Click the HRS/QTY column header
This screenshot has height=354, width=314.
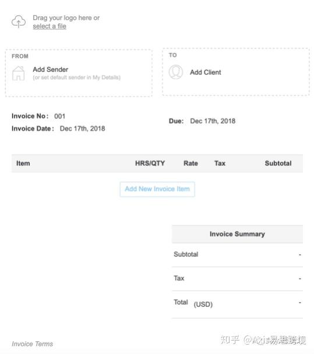(150, 163)
